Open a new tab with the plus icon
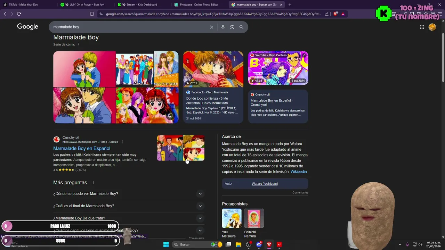 point(290,5)
